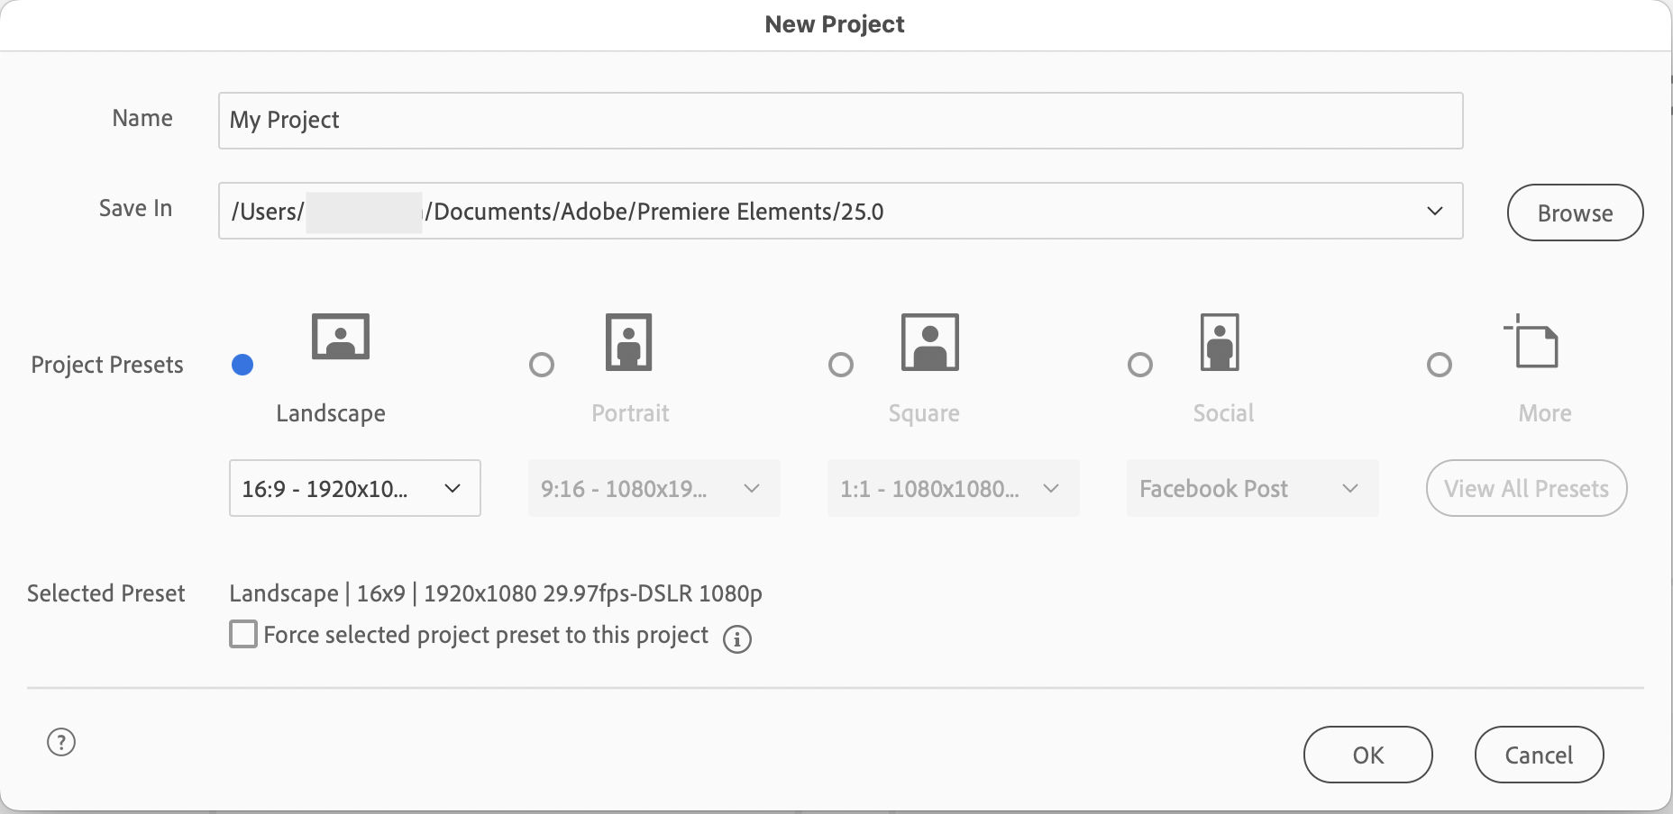The height and width of the screenshot is (814, 1673).
Task: Open the help question mark icon
Action: point(59,743)
